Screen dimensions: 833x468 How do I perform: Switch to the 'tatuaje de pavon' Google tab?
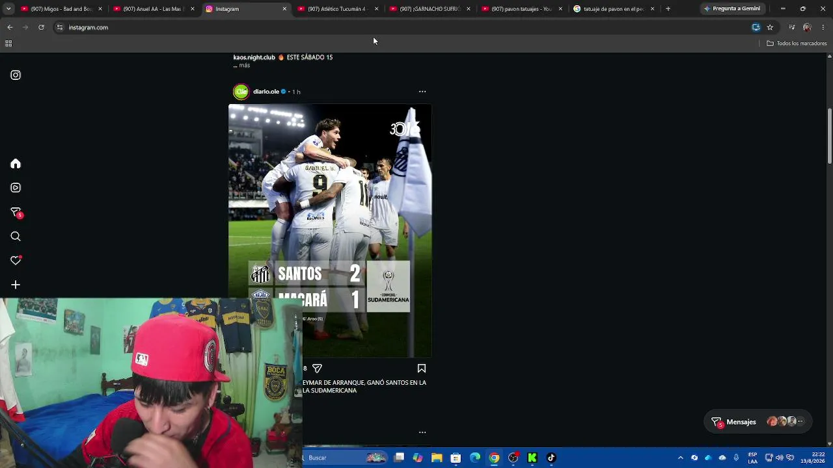[614, 9]
